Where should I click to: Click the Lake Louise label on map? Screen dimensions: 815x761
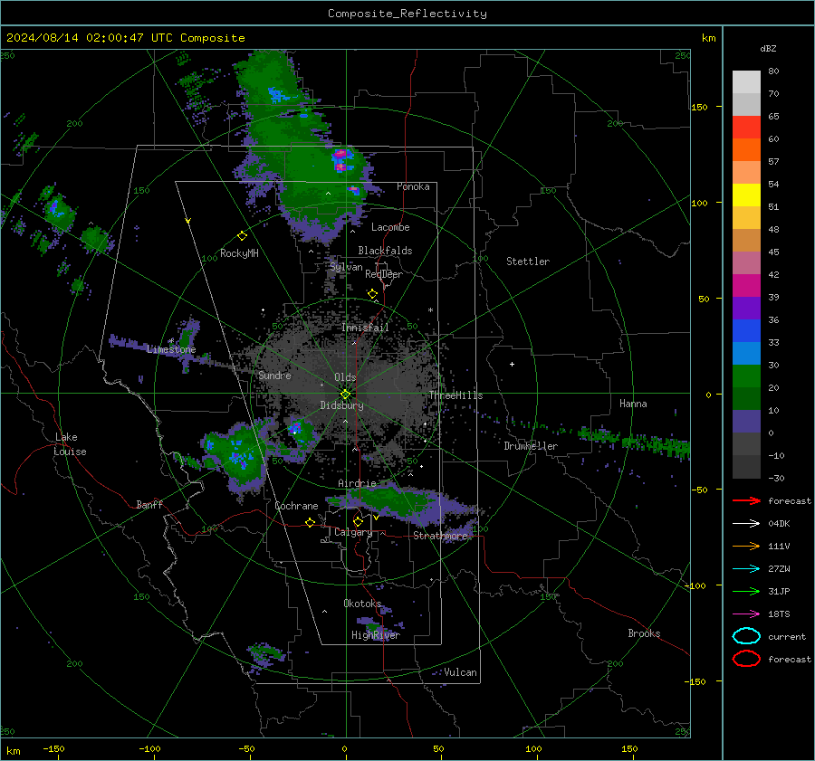[70, 444]
